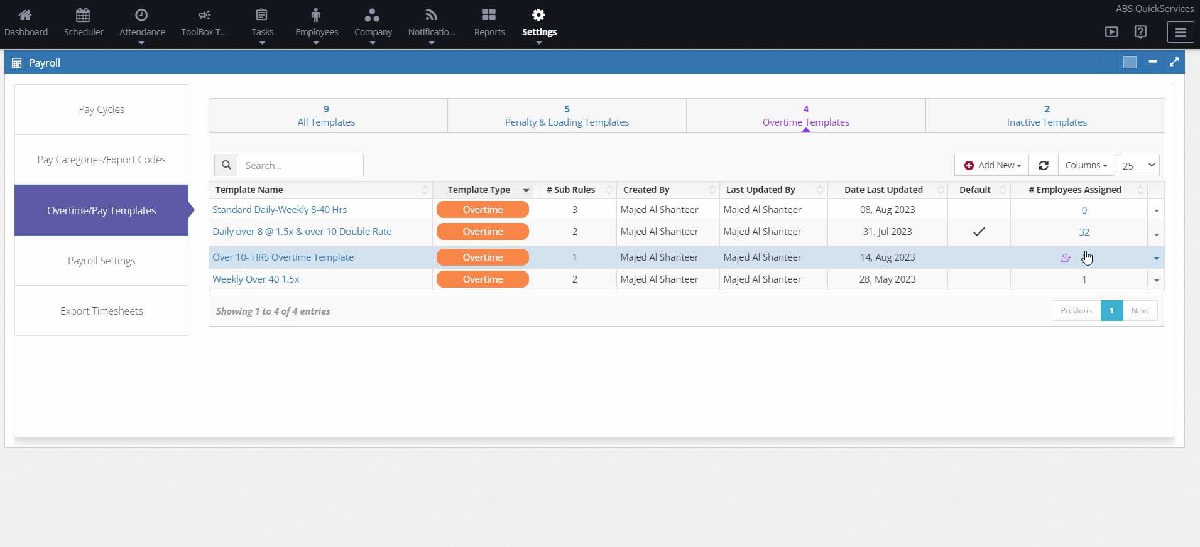Click Default checkmark for Daily over 8 template
The height and width of the screenshot is (547, 1200).
(x=979, y=232)
